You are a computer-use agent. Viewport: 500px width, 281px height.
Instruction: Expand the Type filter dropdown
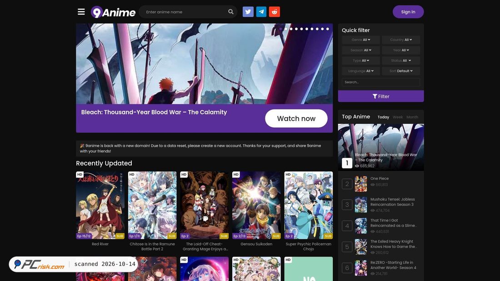(361, 60)
